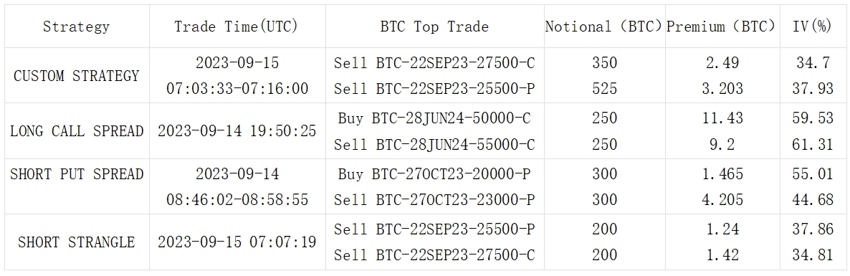Select Sell BTC-27OCT23-23000-P trade entry

(435, 200)
